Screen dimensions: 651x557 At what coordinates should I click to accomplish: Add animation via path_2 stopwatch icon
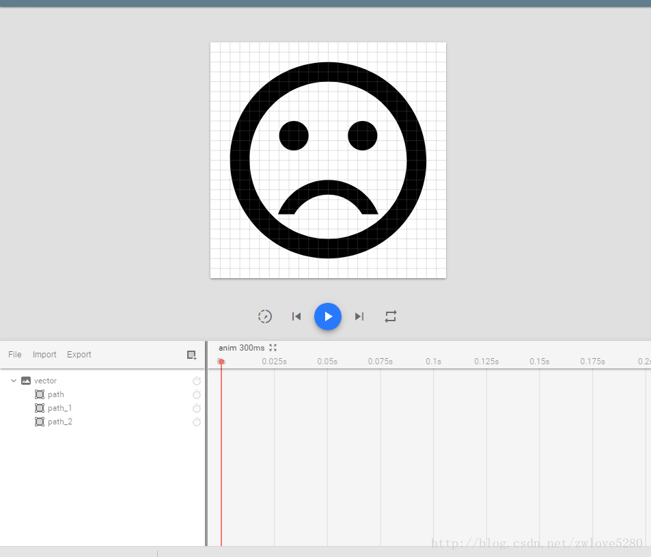[197, 422]
